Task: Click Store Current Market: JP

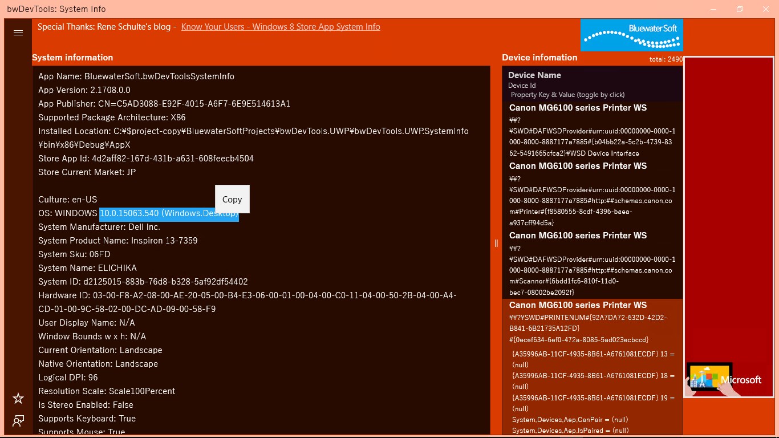Action: coord(87,172)
